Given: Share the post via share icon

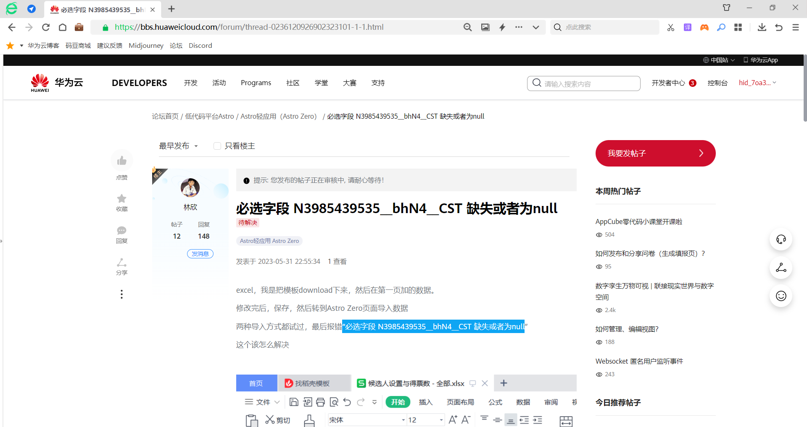Looking at the screenshot, I should coord(122,262).
